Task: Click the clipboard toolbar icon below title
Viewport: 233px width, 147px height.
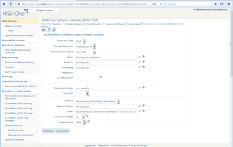Action: pos(49,30)
